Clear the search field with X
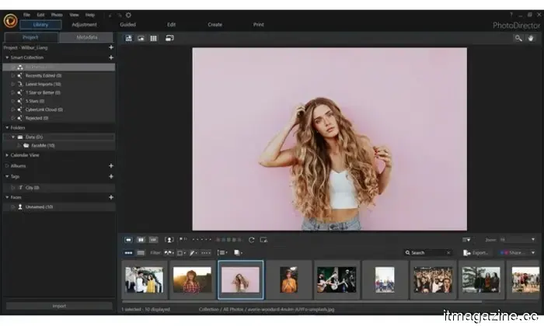This screenshot has height=326, width=544. pyautogui.click(x=448, y=253)
